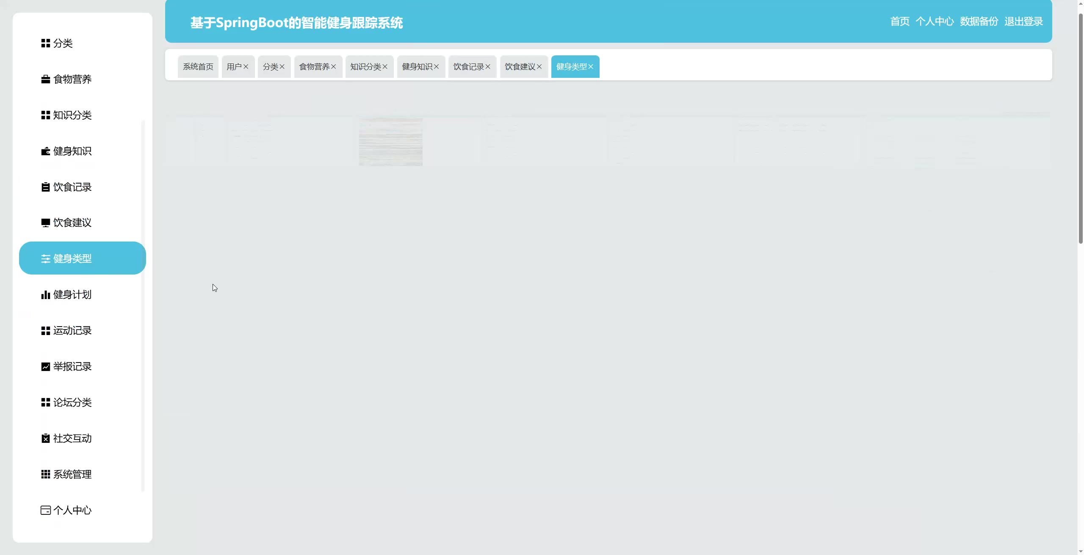Viewport: 1084px width, 555px height.
Task: Click the 饮食记录 clipboard icon
Action: click(x=45, y=187)
